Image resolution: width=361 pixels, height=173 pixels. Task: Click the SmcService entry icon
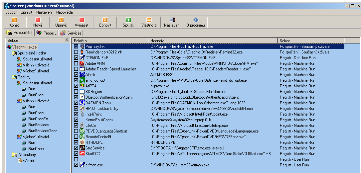tap(82, 148)
